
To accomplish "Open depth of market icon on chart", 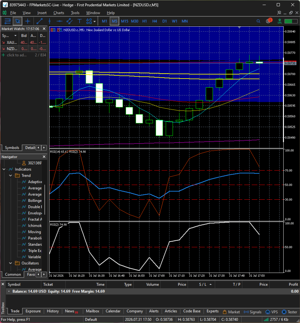I will click(60, 30).
